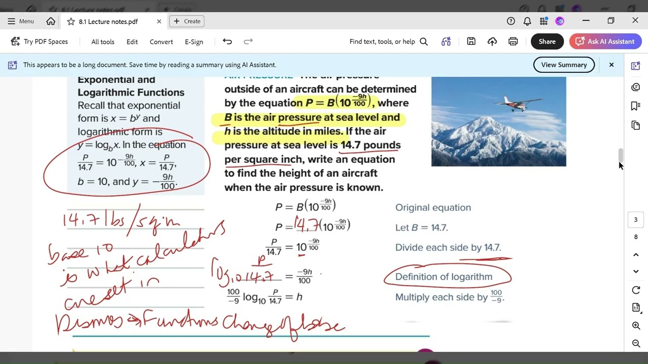Open the AI Assistant side panel icon
The image size is (648, 364).
click(636, 66)
